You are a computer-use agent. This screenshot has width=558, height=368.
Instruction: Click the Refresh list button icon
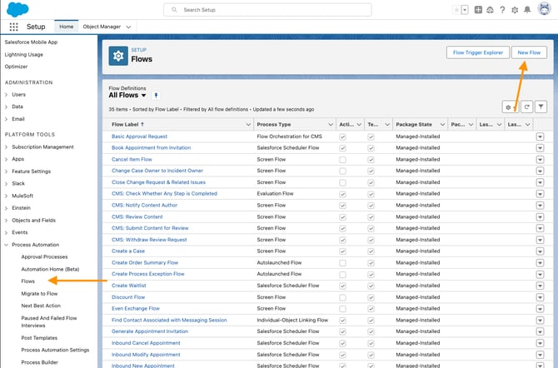pos(526,107)
